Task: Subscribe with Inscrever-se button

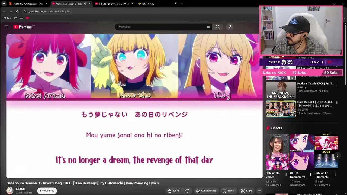Action: pyautogui.click(x=47, y=191)
